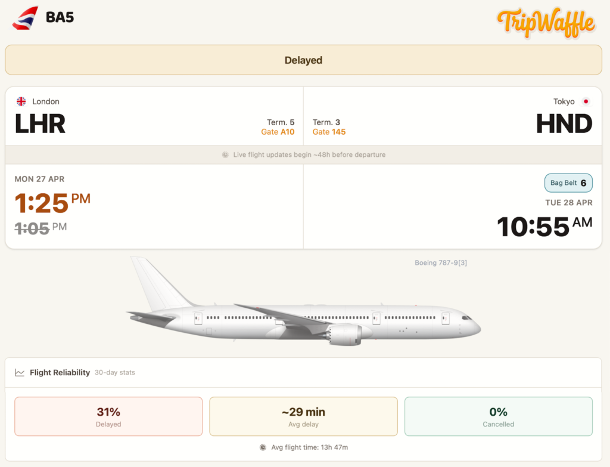The height and width of the screenshot is (467, 610).
Task: Click the LHR airport code
Action: (40, 124)
